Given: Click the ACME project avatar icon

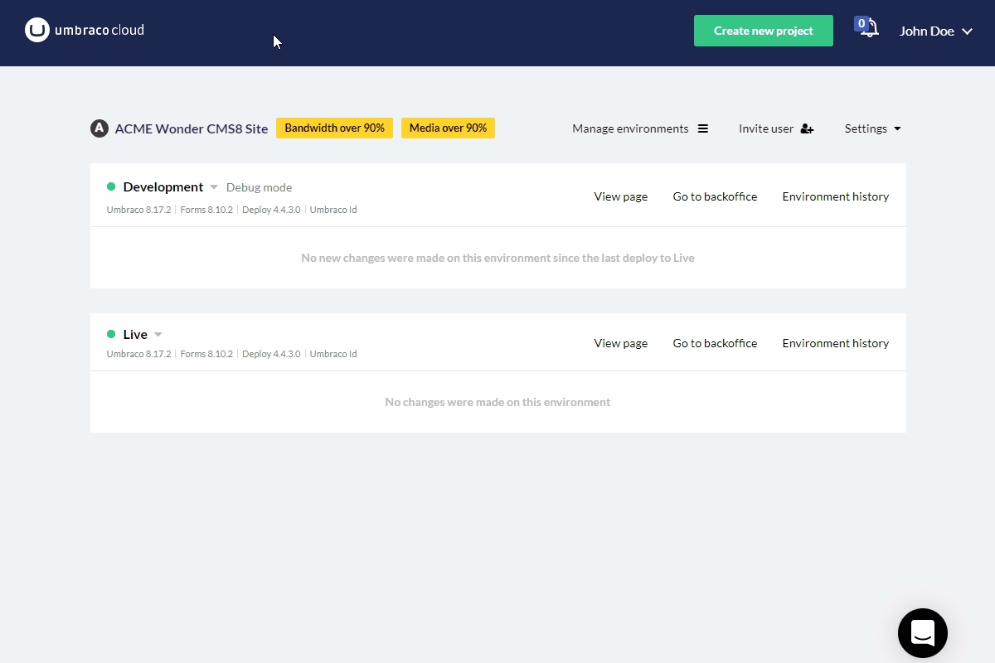Looking at the screenshot, I should [x=99, y=128].
